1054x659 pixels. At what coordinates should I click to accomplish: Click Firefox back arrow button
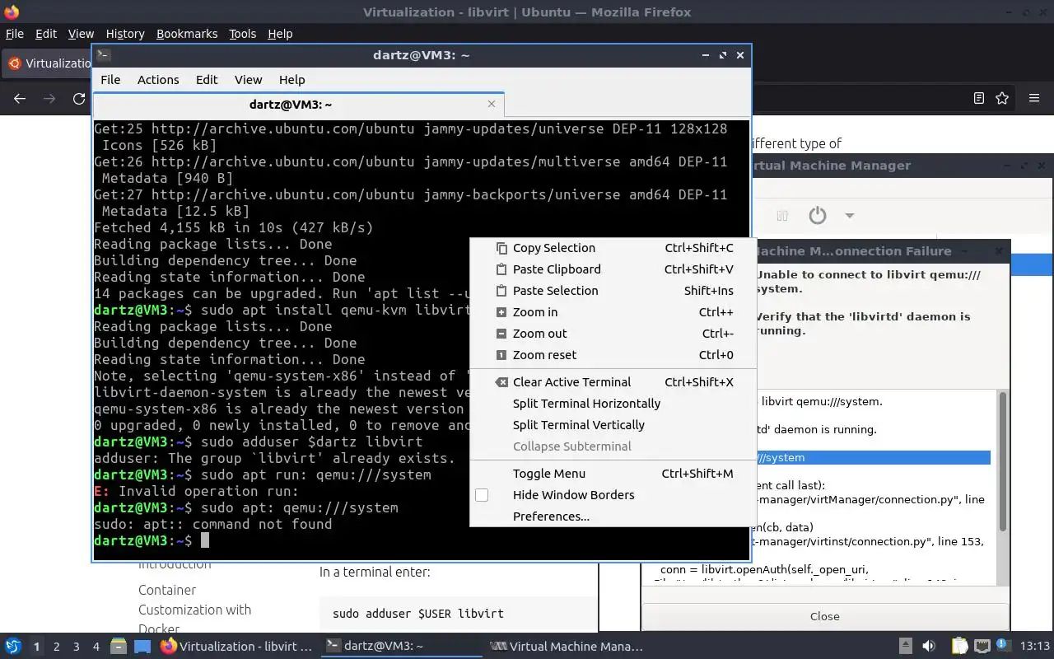pyautogui.click(x=20, y=98)
